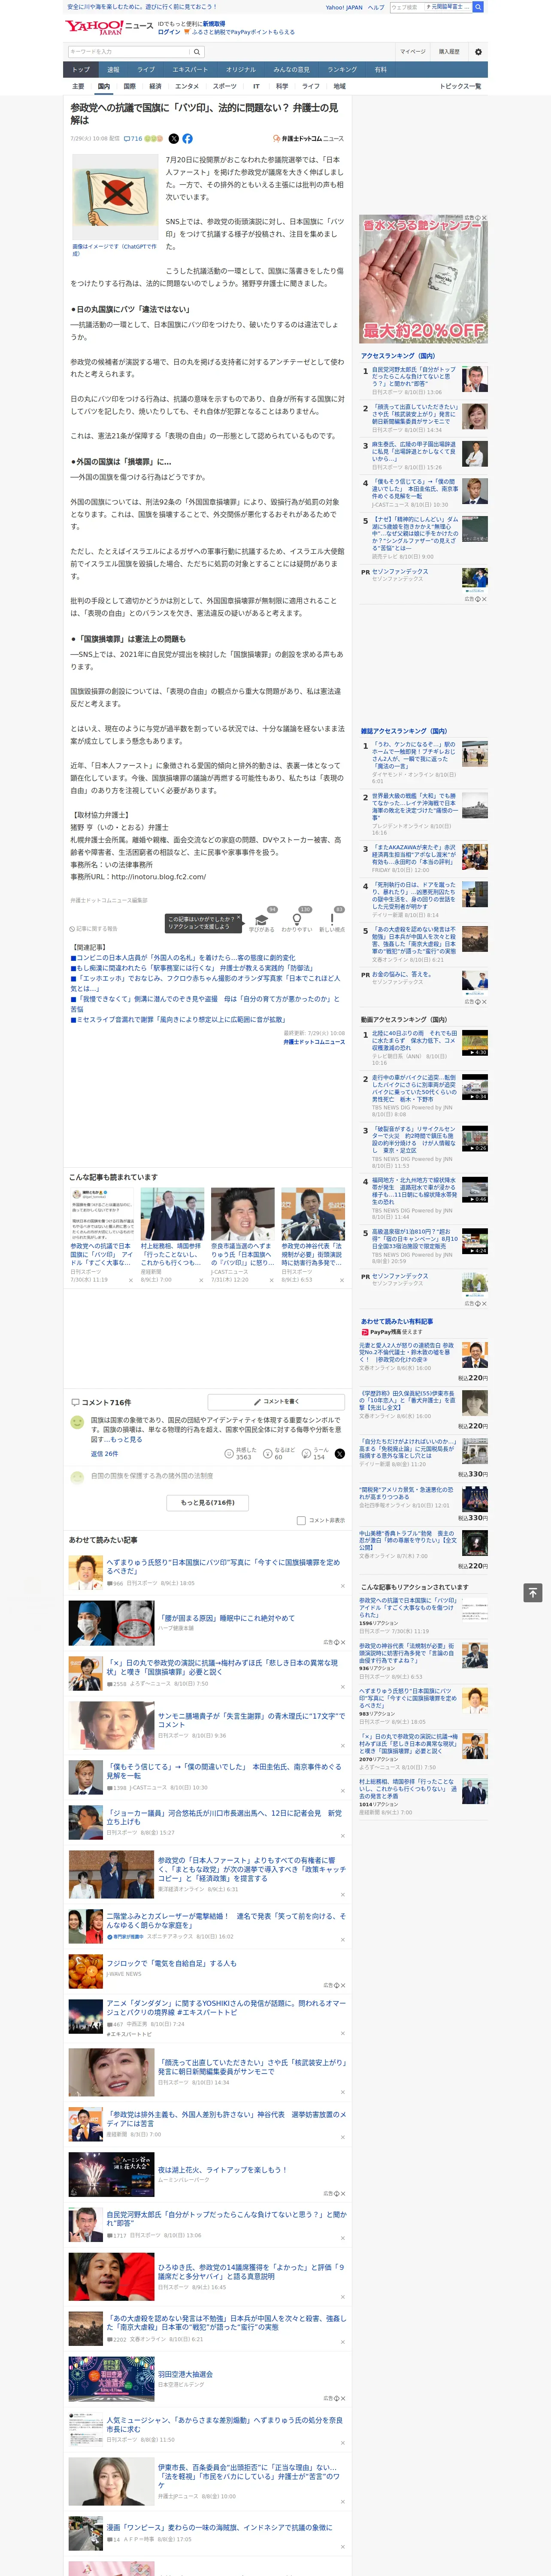Click the ヘルプ link at top

pos(376,7)
